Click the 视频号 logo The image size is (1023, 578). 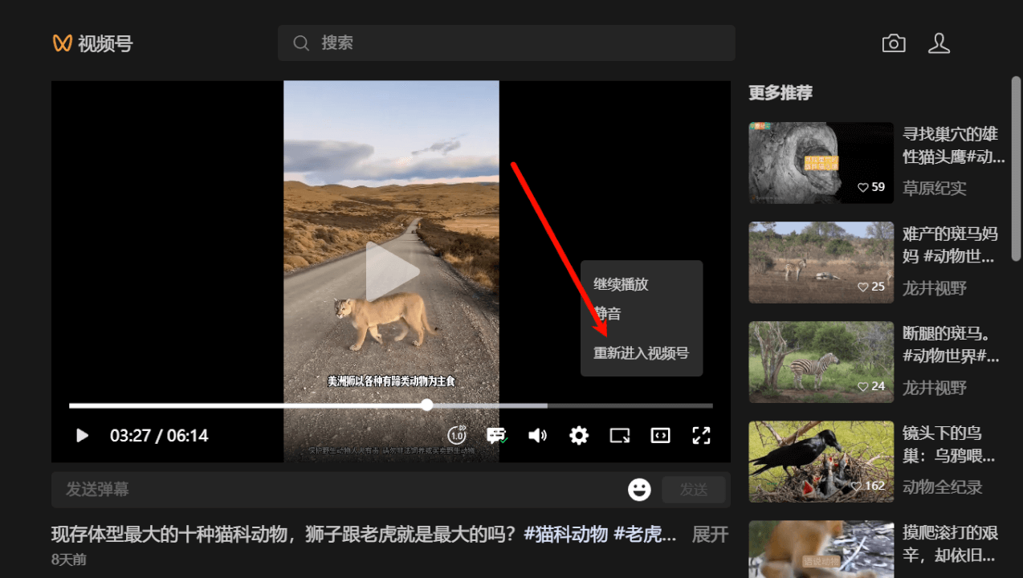coord(92,43)
